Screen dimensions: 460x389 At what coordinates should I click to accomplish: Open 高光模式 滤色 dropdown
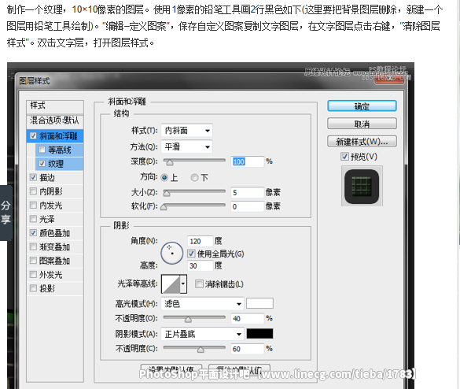coord(202,303)
